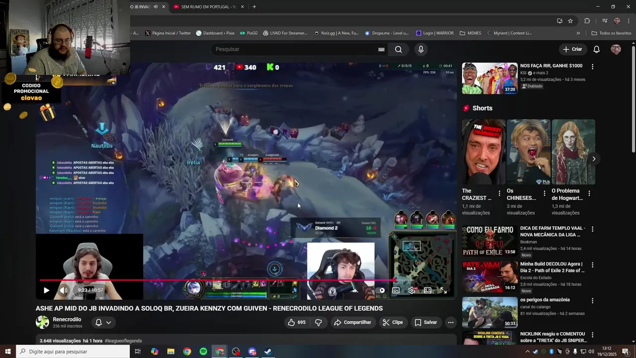This screenshot has height=358, width=636.
Task: Start voice search with microphone icon
Action: pyautogui.click(x=421, y=49)
